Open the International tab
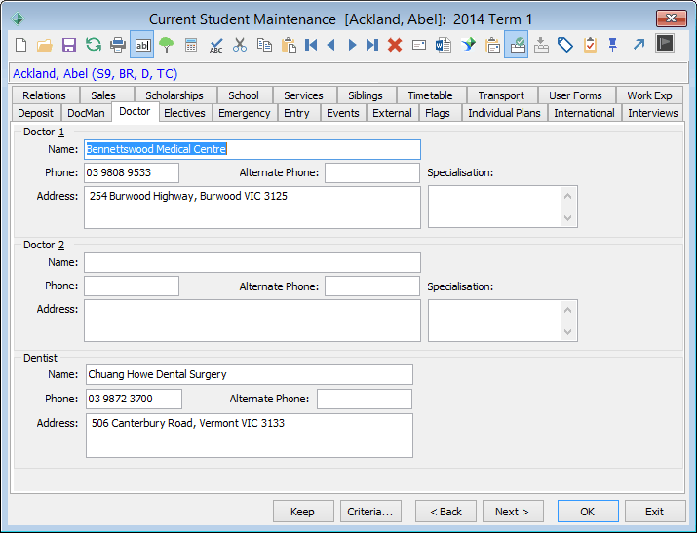 pos(585,113)
